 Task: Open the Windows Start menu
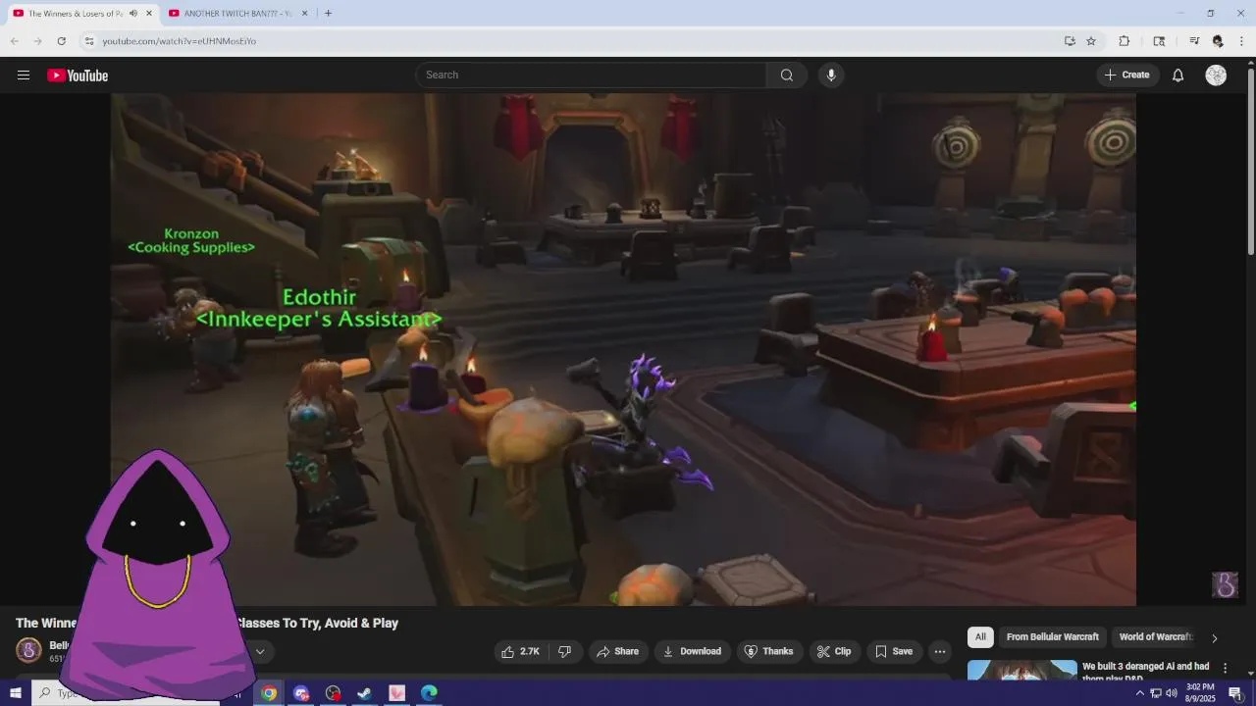(x=16, y=693)
